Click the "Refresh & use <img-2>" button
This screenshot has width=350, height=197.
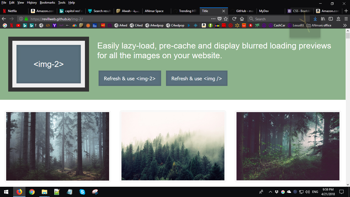(x=130, y=78)
